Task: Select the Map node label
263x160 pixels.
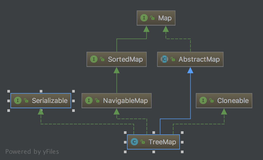Action: point(165,18)
